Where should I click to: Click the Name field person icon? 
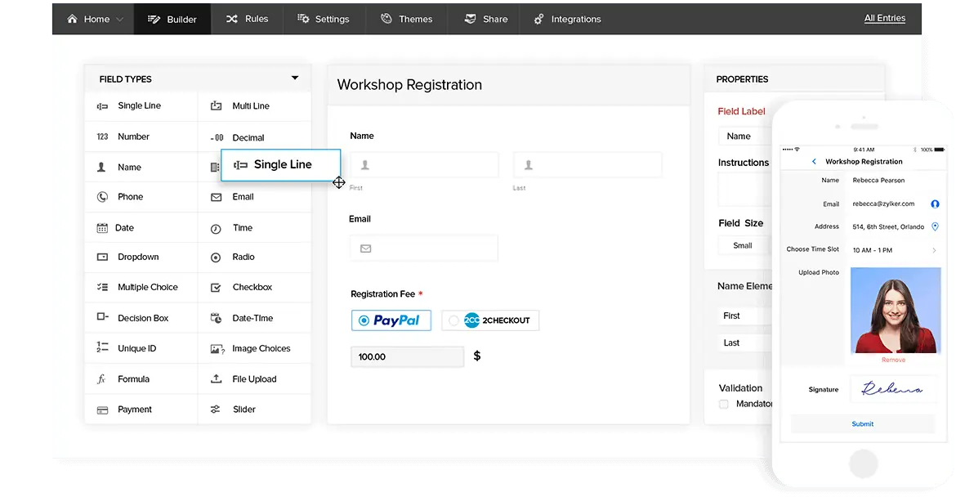102,167
